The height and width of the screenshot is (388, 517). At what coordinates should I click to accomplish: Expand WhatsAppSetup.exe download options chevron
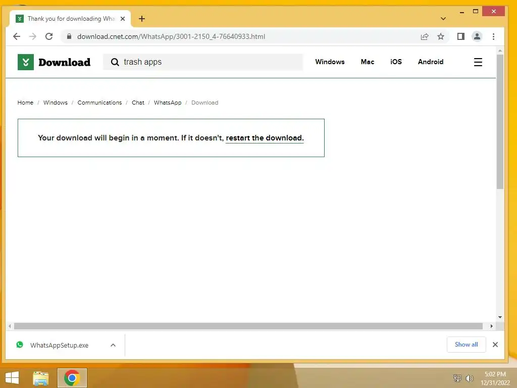pyautogui.click(x=113, y=345)
